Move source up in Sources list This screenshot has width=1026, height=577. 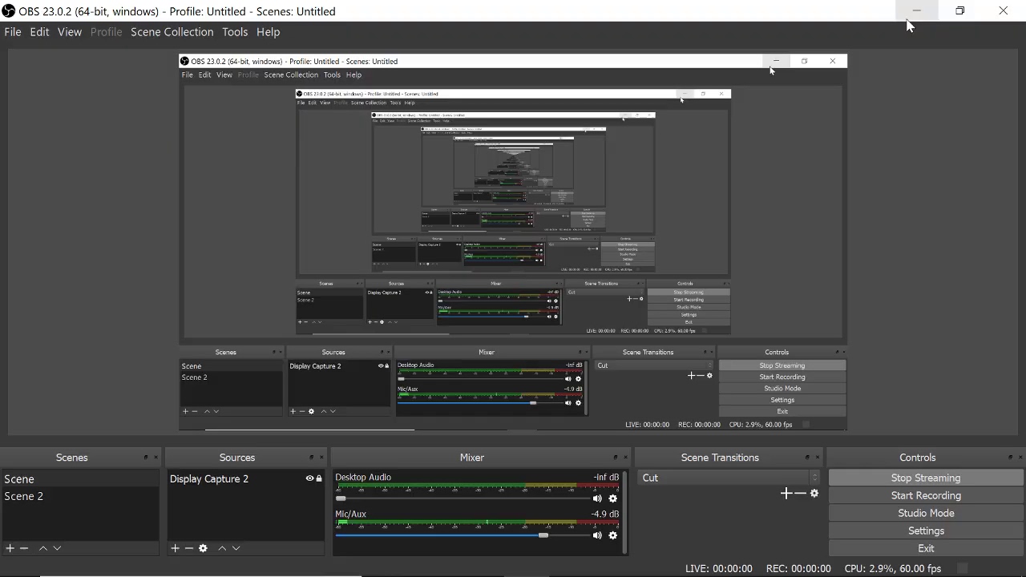222,548
